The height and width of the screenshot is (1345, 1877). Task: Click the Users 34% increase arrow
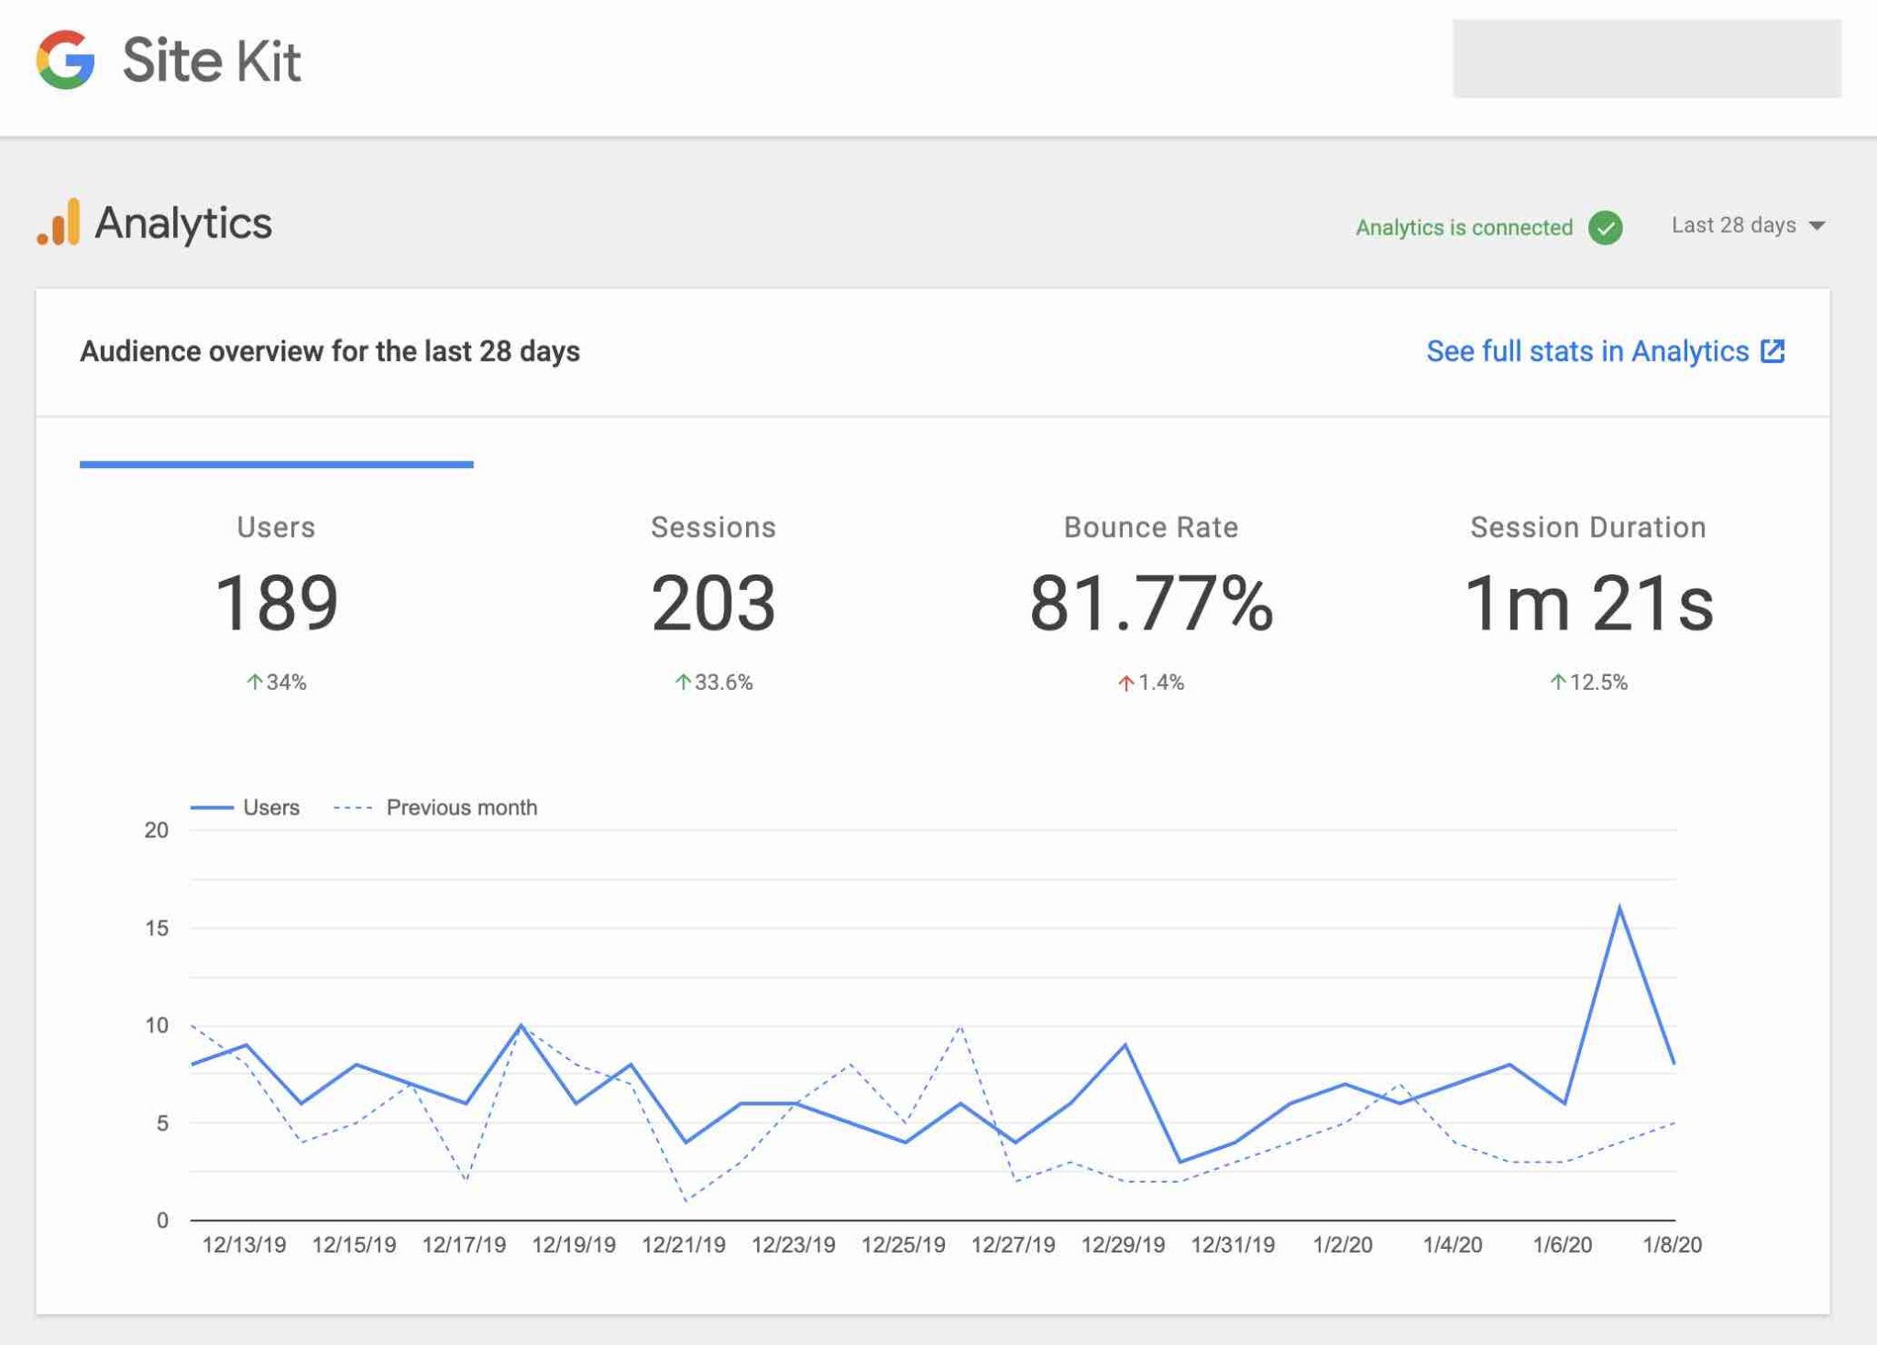click(x=255, y=682)
